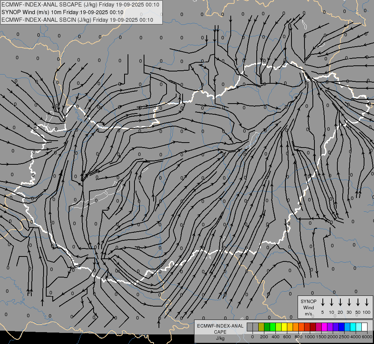Select the magenta CAPE legend swatch
Viewport: 374px width, 344px height.
click(324, 327)
